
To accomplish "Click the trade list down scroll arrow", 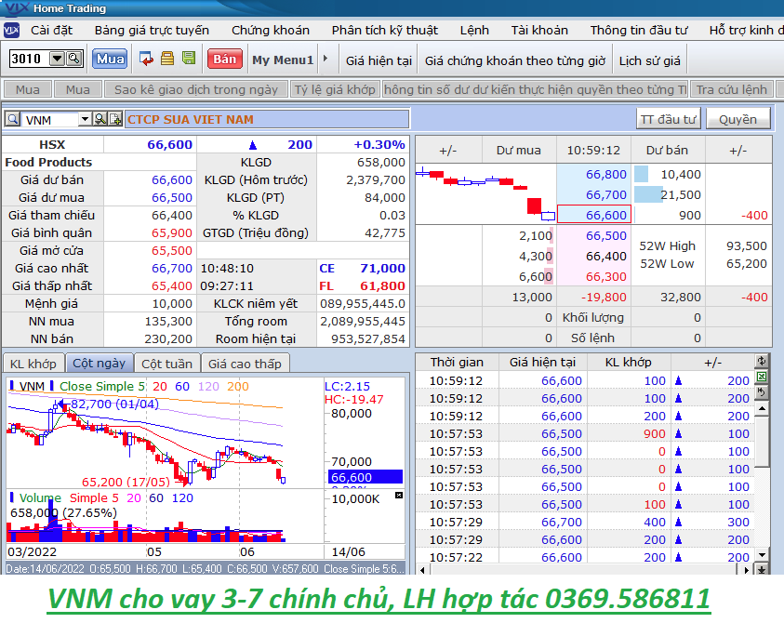I will pos(762,555).
